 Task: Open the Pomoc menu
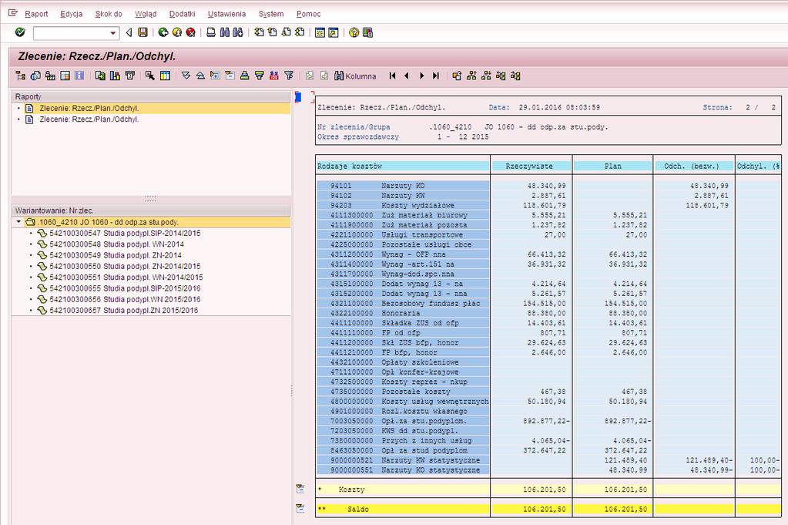(309, 14)
